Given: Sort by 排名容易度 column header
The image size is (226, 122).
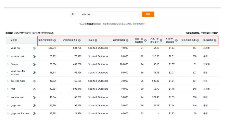Looking at the screenshot, I should click(x=208, y=40).
